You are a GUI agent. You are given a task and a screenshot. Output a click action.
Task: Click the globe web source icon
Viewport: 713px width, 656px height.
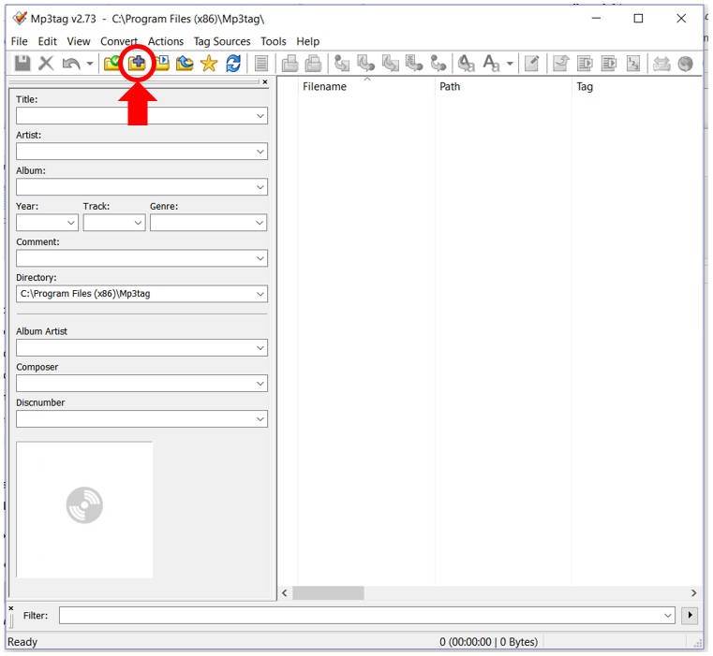click(685, 63)
